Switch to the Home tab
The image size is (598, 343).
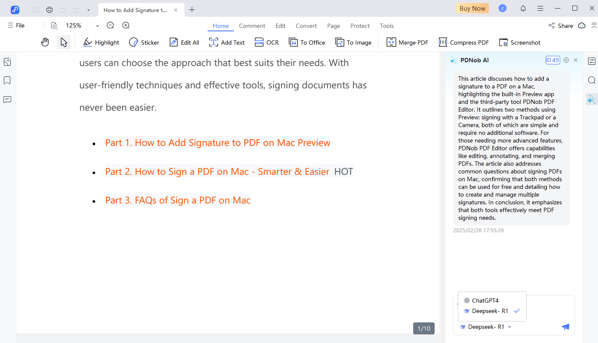pos(221,26)
